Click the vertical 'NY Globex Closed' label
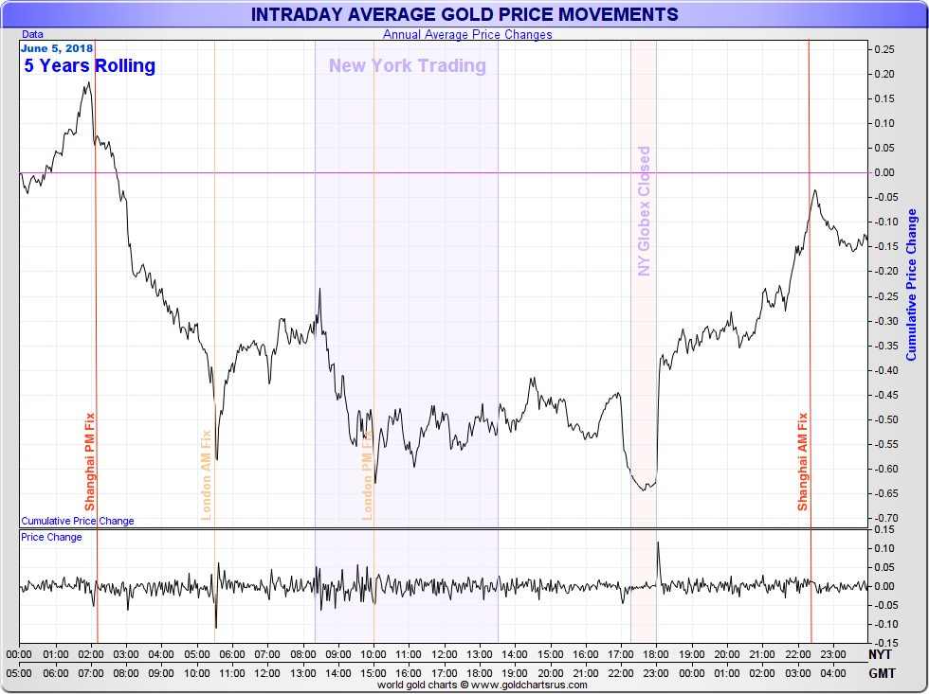Screen dimensions: 929x694 click(x=644, y=210)
